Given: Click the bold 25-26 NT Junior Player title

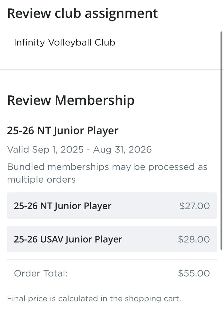Looking at the screenshot, I should [63, 131].
